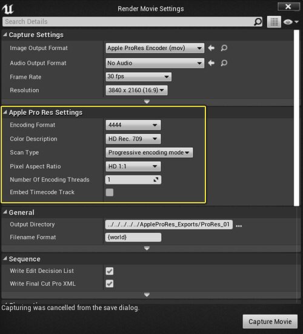Collapse the Apple Pro Res Settings section

(x=5, y=112)
